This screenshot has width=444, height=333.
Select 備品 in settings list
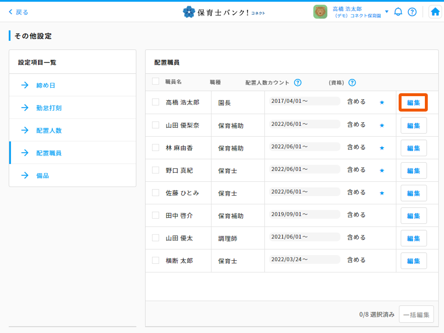(42, 176)
